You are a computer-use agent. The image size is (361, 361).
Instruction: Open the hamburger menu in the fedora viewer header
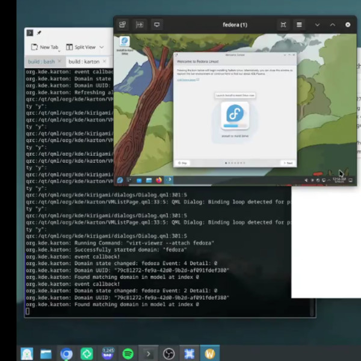[x=299, y=25]
